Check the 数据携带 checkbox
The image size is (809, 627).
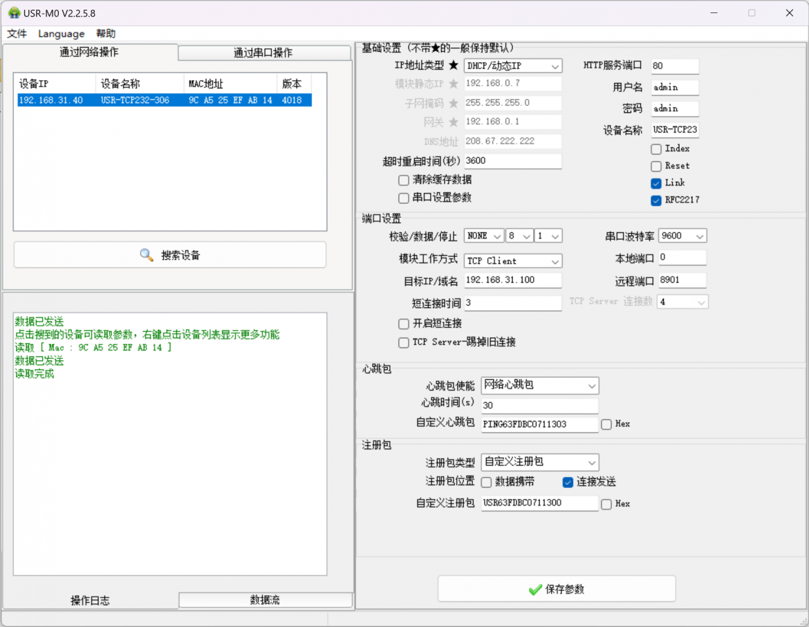[486, 483]
